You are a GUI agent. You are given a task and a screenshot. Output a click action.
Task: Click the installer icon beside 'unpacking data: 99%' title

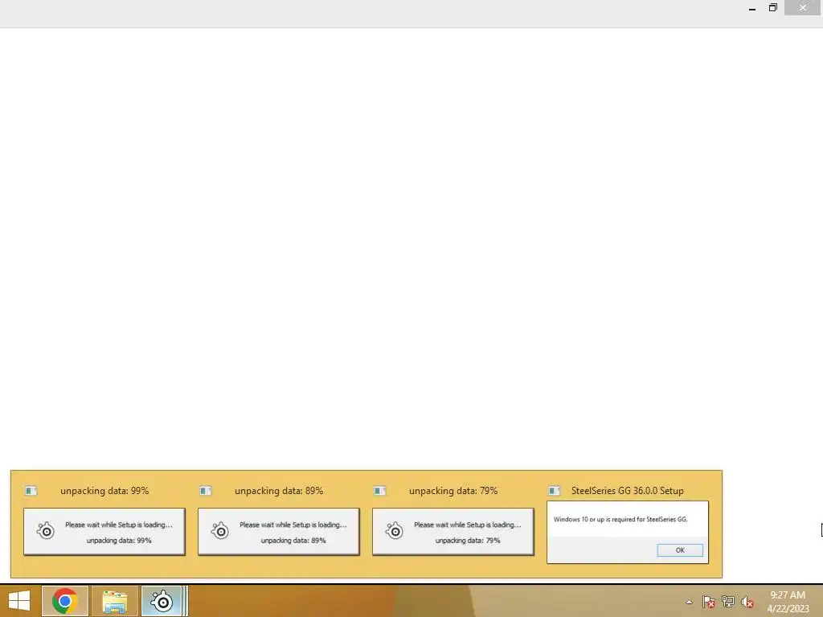(31, 491)
